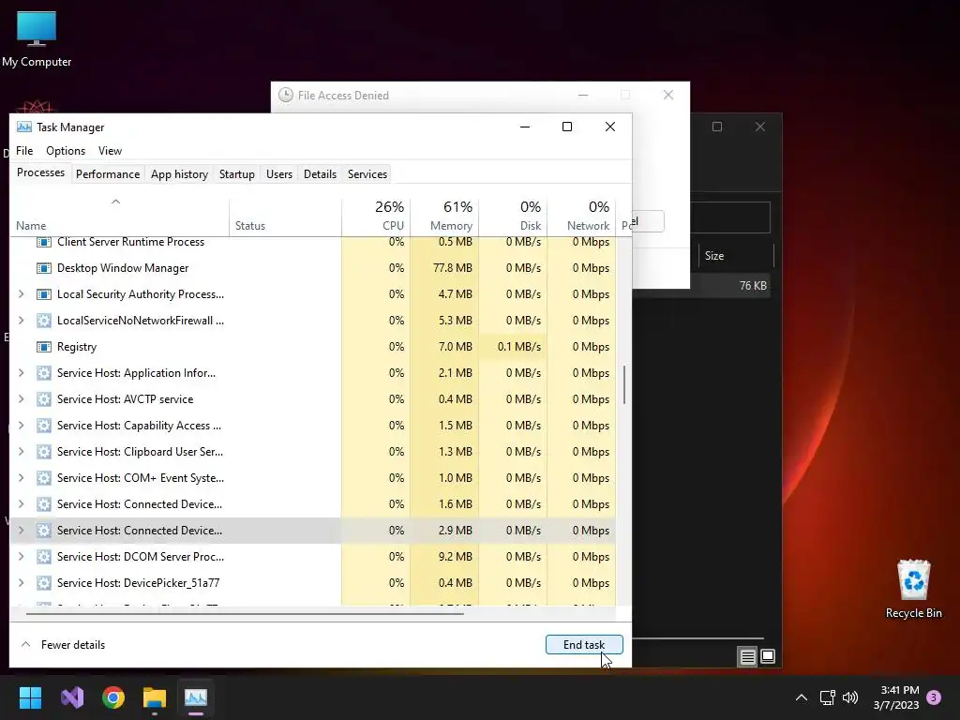Screen dimensions: 960x720
Task: Click the vertical scrollbar thumb in Task Manager
Action: [x=623, y=385]
